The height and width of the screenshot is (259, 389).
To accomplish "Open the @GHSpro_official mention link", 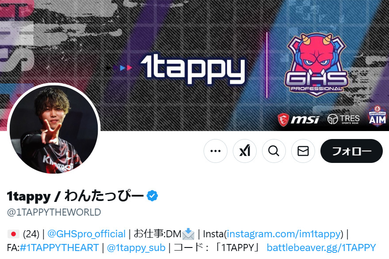I will click(86, 234).
